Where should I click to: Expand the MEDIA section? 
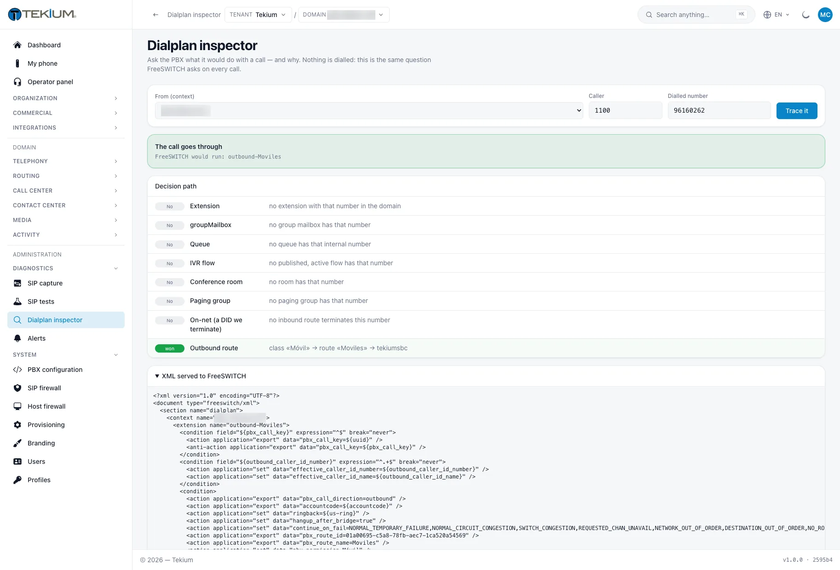click(x=66, y=220)
